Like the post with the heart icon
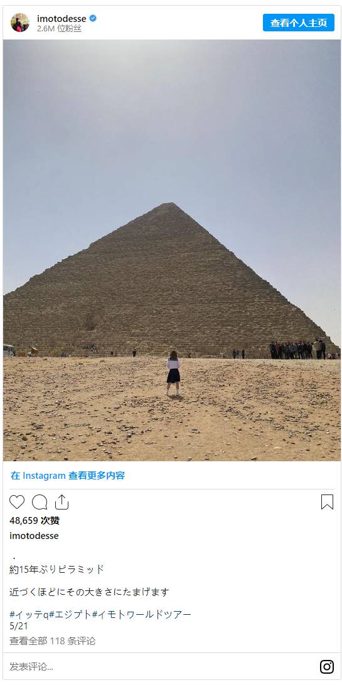Image resolution: width=342 pixels, height=685 pixels. tap(17, 502)
